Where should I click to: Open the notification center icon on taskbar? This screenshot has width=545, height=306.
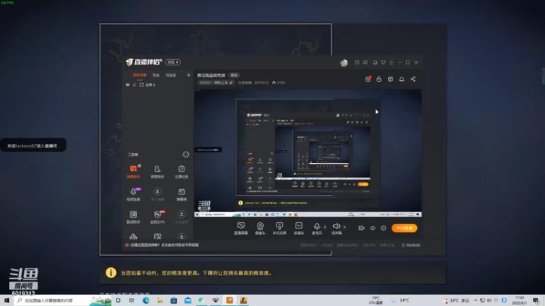click(536, 300)
